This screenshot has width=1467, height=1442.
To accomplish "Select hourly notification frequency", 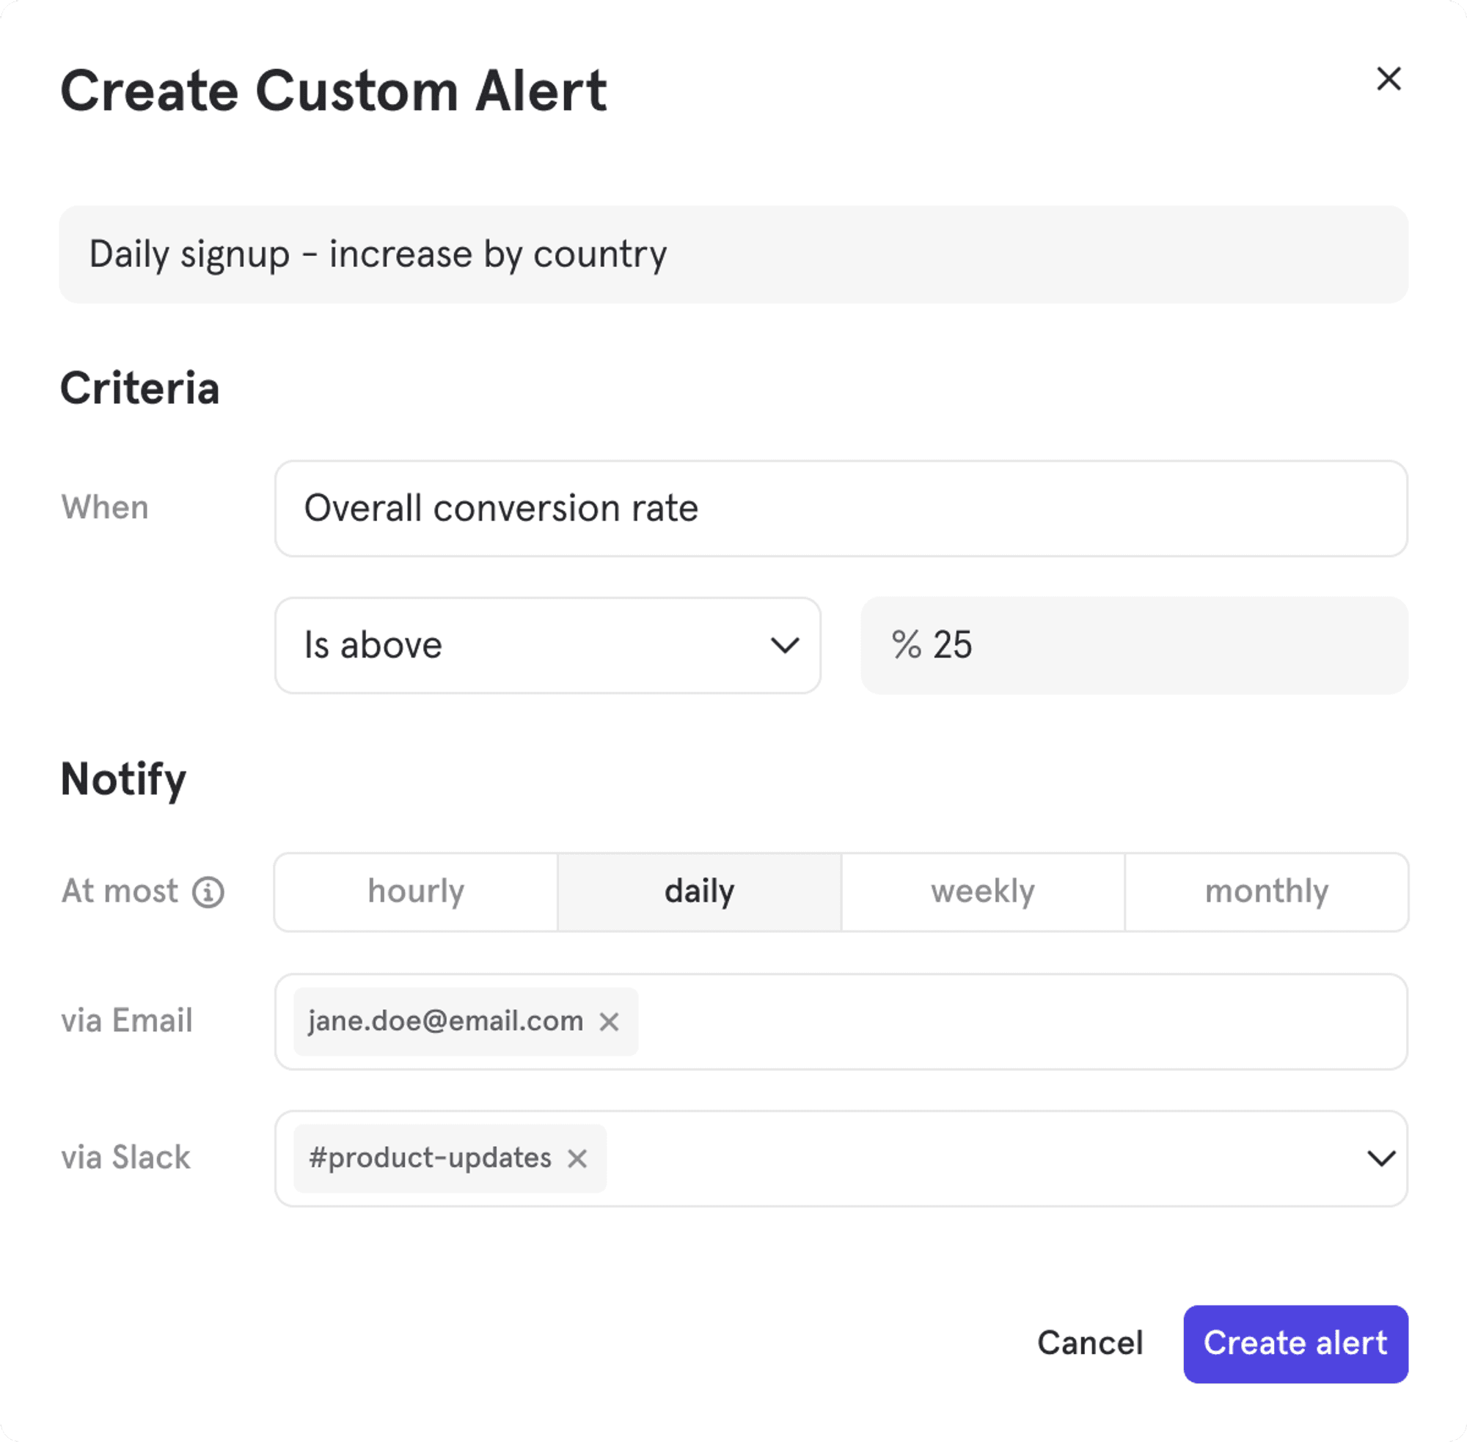I will pos(416,891).
